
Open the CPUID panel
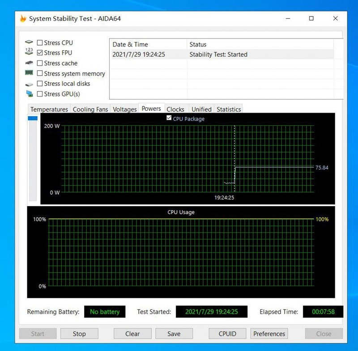click(x=227, y=334)
